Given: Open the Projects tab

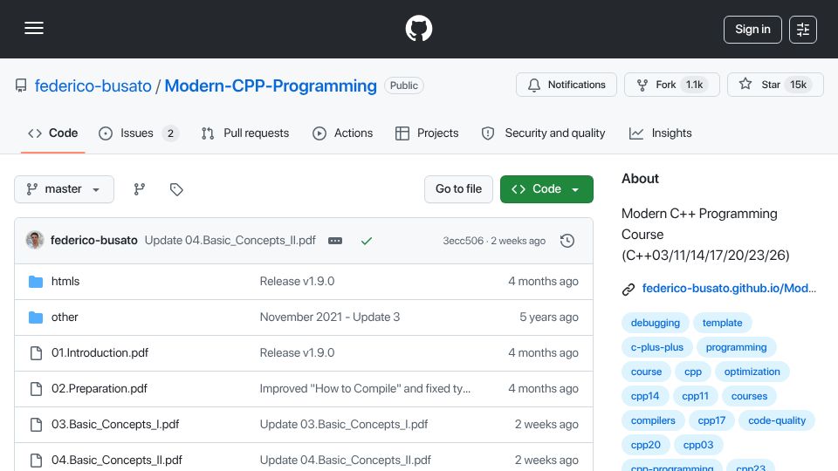Looking at the screenshot, I should click(427, 133).
